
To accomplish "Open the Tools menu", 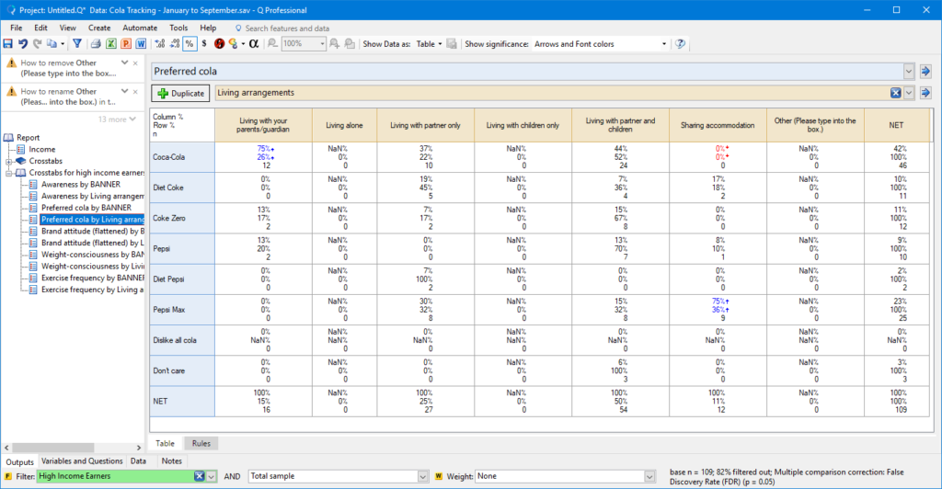I will click(x=178, y=28).
